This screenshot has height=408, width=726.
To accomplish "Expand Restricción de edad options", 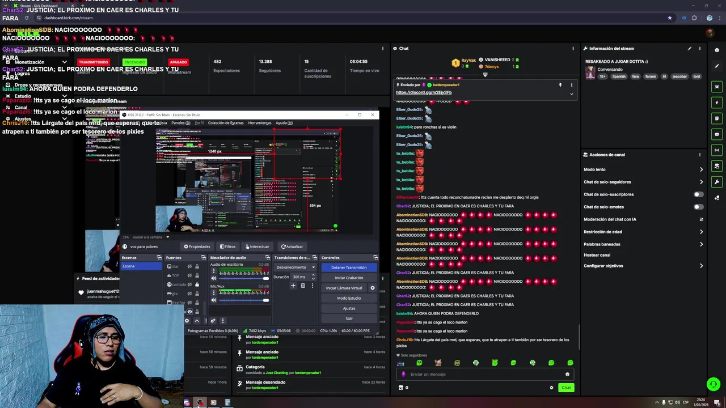I will (701, 232).
